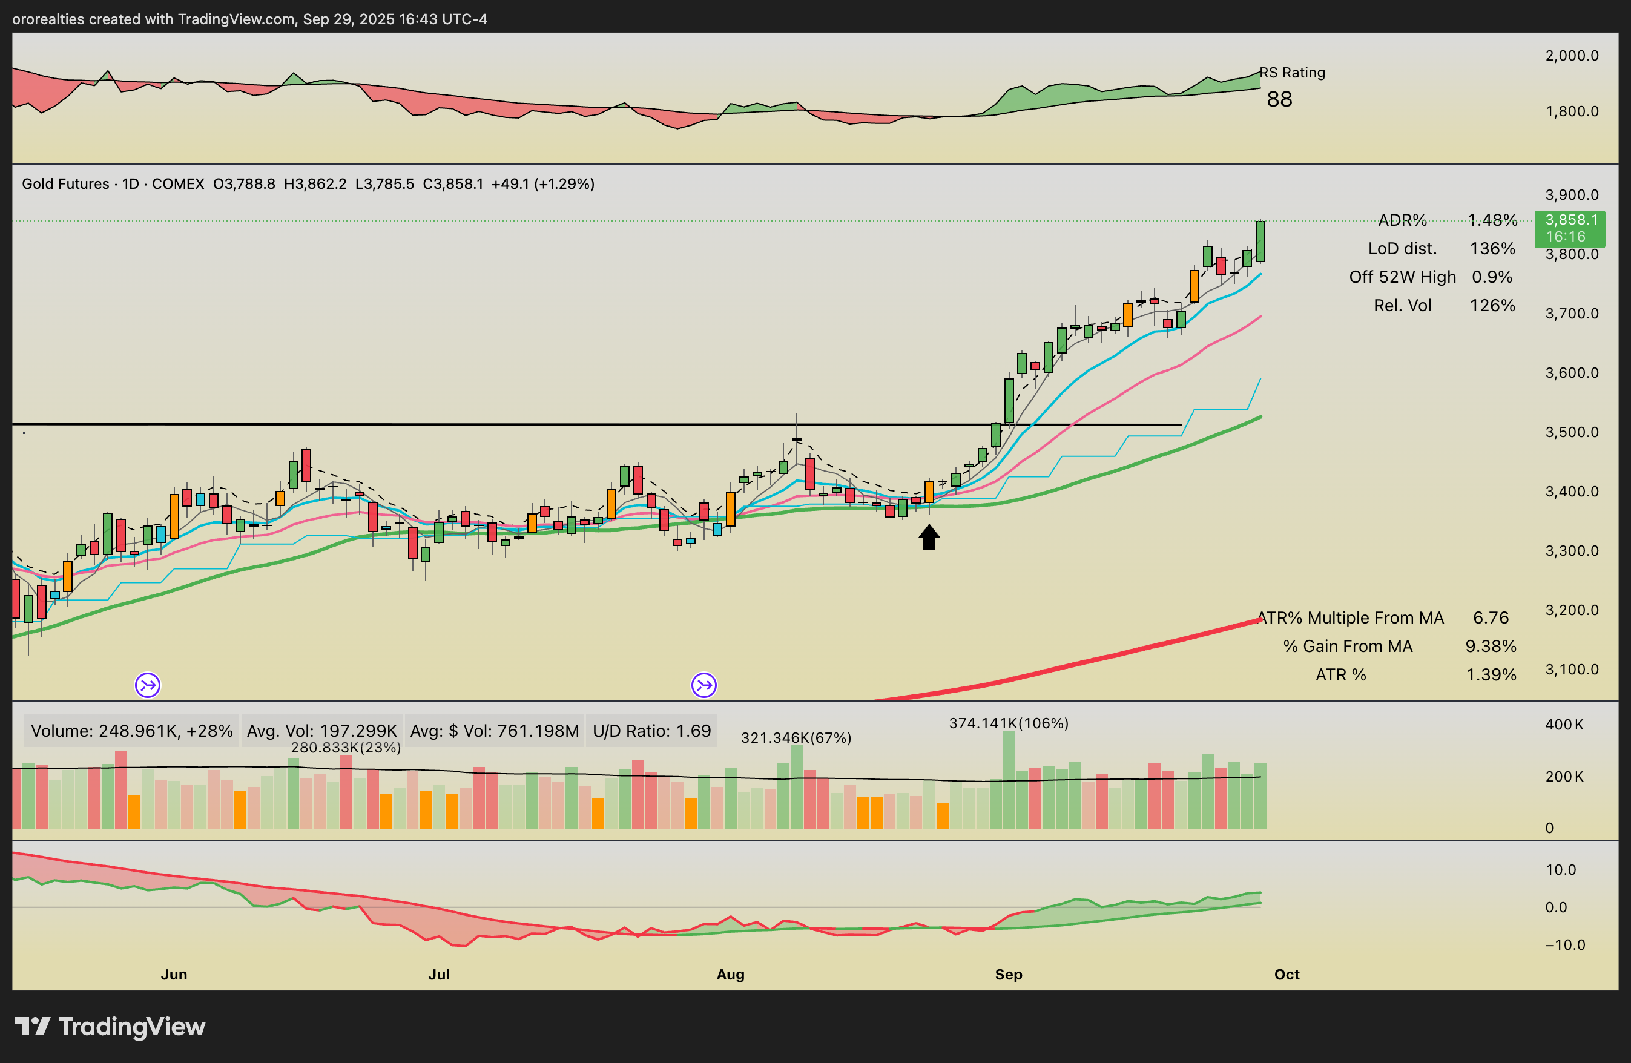Click the green current price label 3,858.1
This screenshot has width=1631, height=1063.
tap(1570, 220)
